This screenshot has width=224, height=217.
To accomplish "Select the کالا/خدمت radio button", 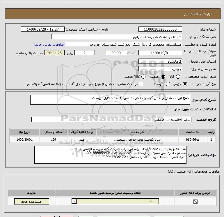I will pyautogui.click(x=143, y=77).
